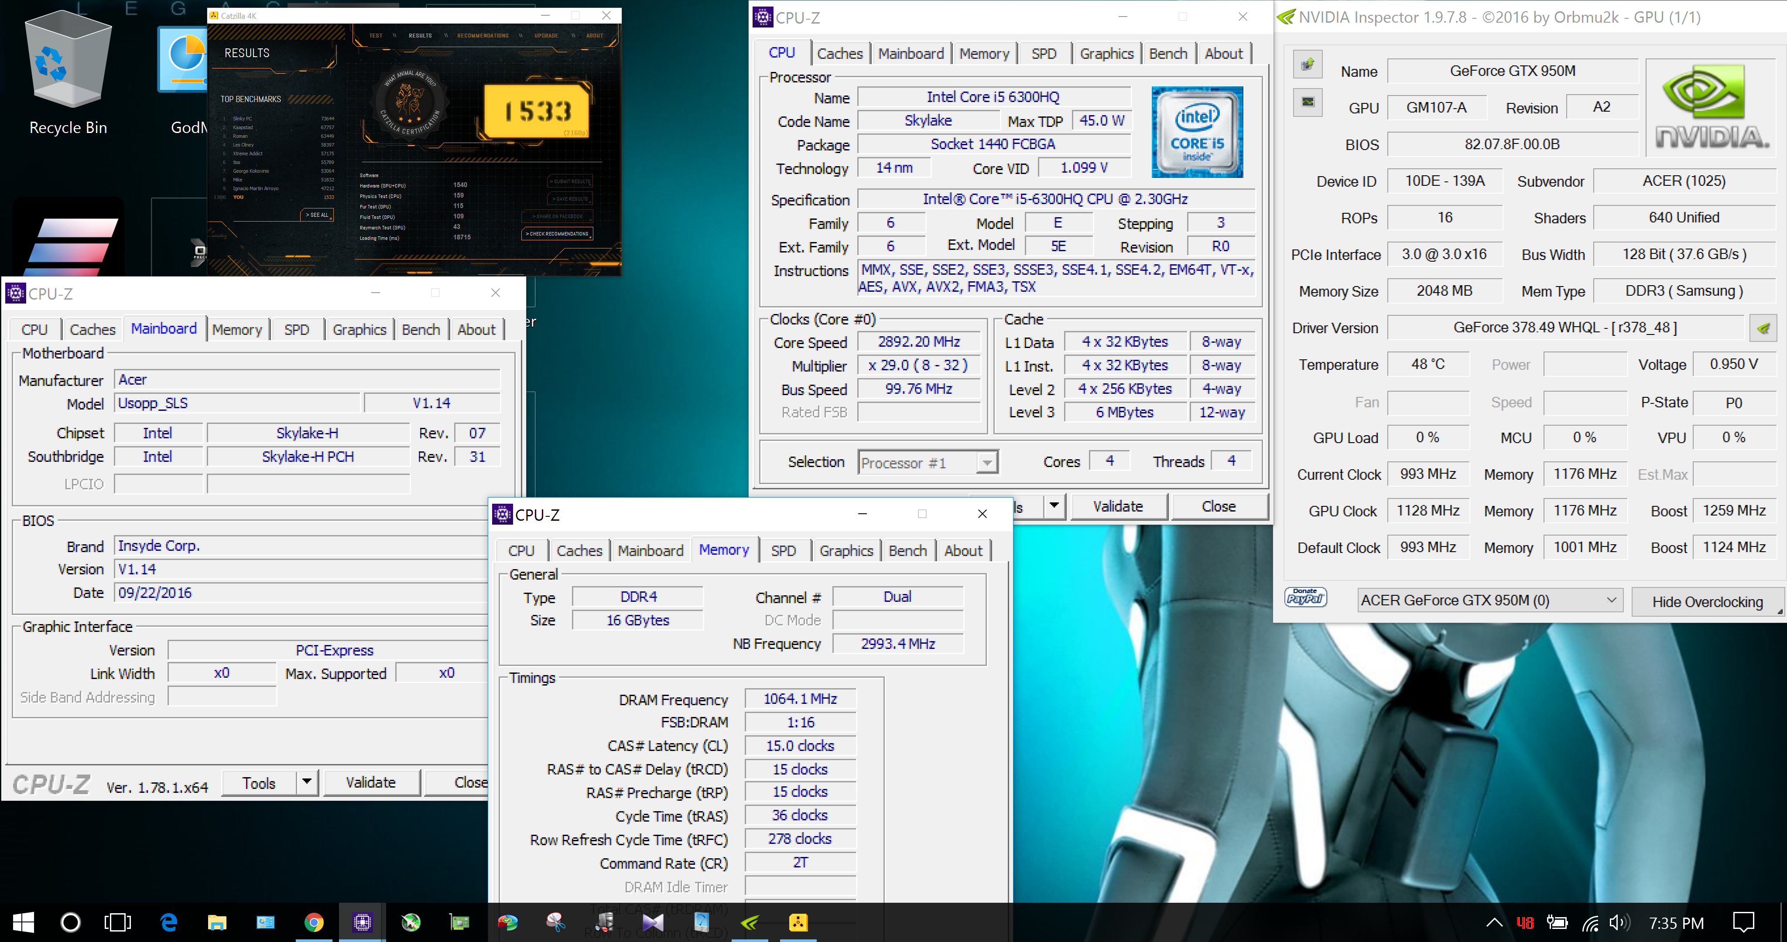The width and height of the screenshot is (1787, 942).
Task: Switch to Google Chrome on taskbar
Action: point(314,922)
